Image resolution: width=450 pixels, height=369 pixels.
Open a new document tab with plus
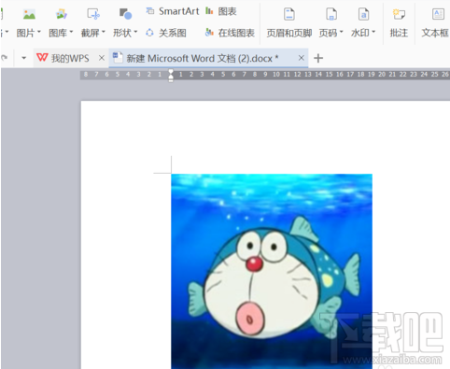tap(318, 58)
